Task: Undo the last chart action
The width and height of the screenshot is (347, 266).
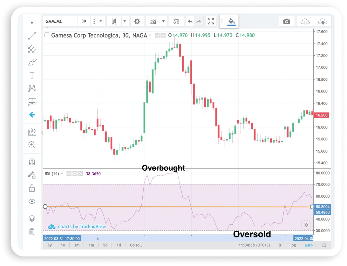Action: (x=190, y=21)
